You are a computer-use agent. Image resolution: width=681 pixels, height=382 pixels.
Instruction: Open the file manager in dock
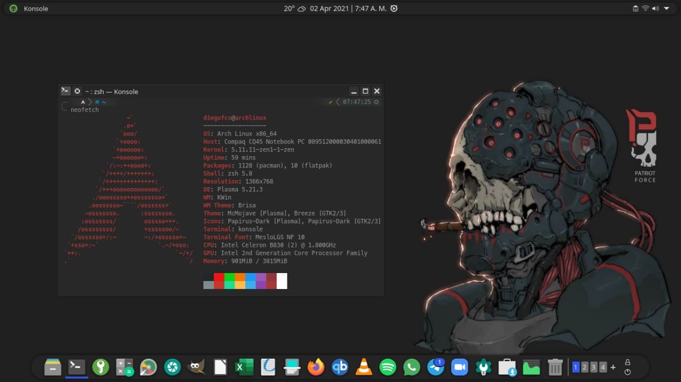pyautogui.click(x=53, y=367)
